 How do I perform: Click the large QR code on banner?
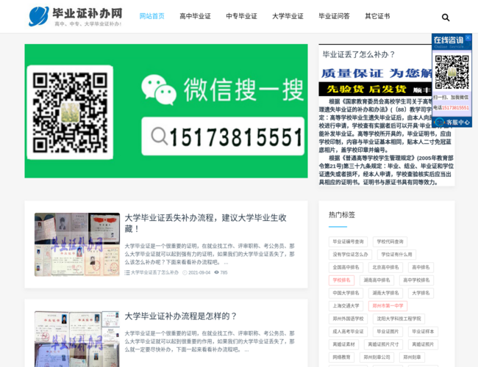pyautogui.click(x=70, y=112)
